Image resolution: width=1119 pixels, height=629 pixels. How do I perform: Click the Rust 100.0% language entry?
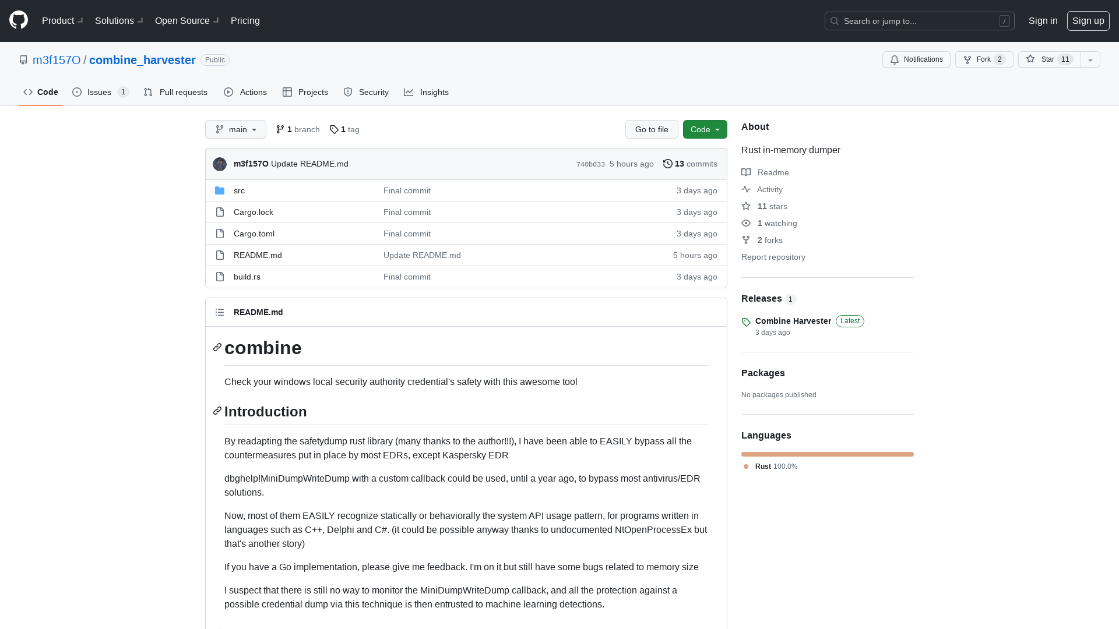[x=770, y=467]
